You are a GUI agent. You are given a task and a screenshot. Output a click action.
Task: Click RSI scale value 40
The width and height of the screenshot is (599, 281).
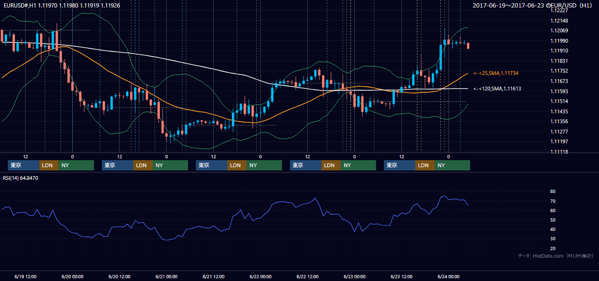click(553, 229)
